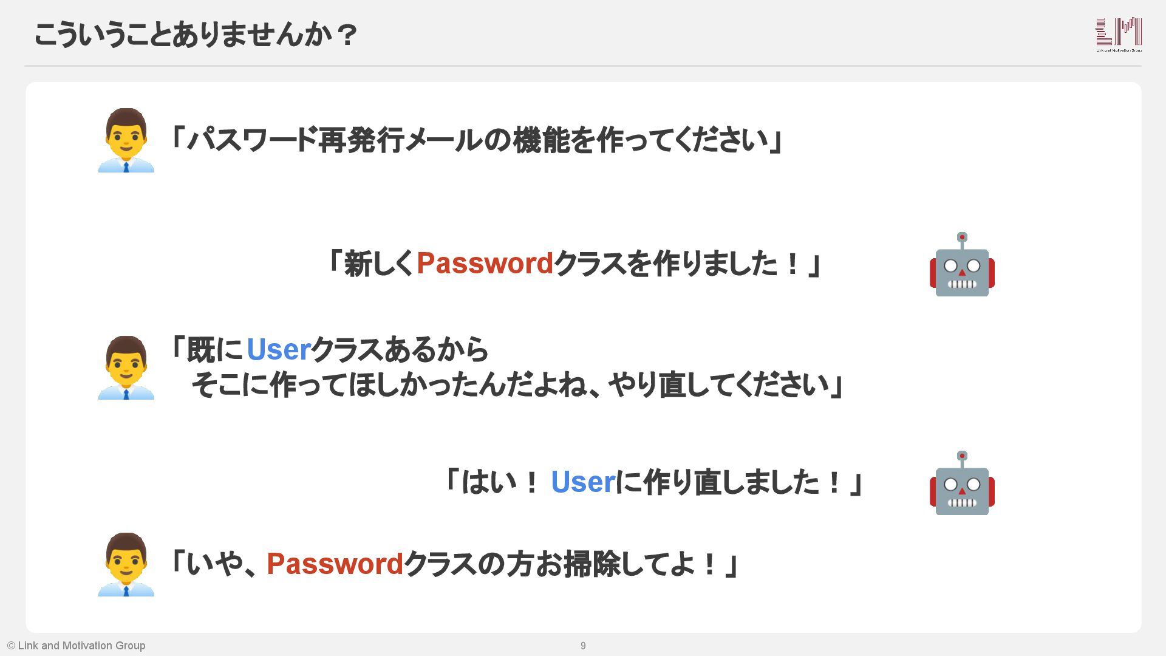Image resolution: width=1166 pixels, height=656 pixels.
Task: Click the Link and Motivation Group logo
Action: pos(1119,35)
